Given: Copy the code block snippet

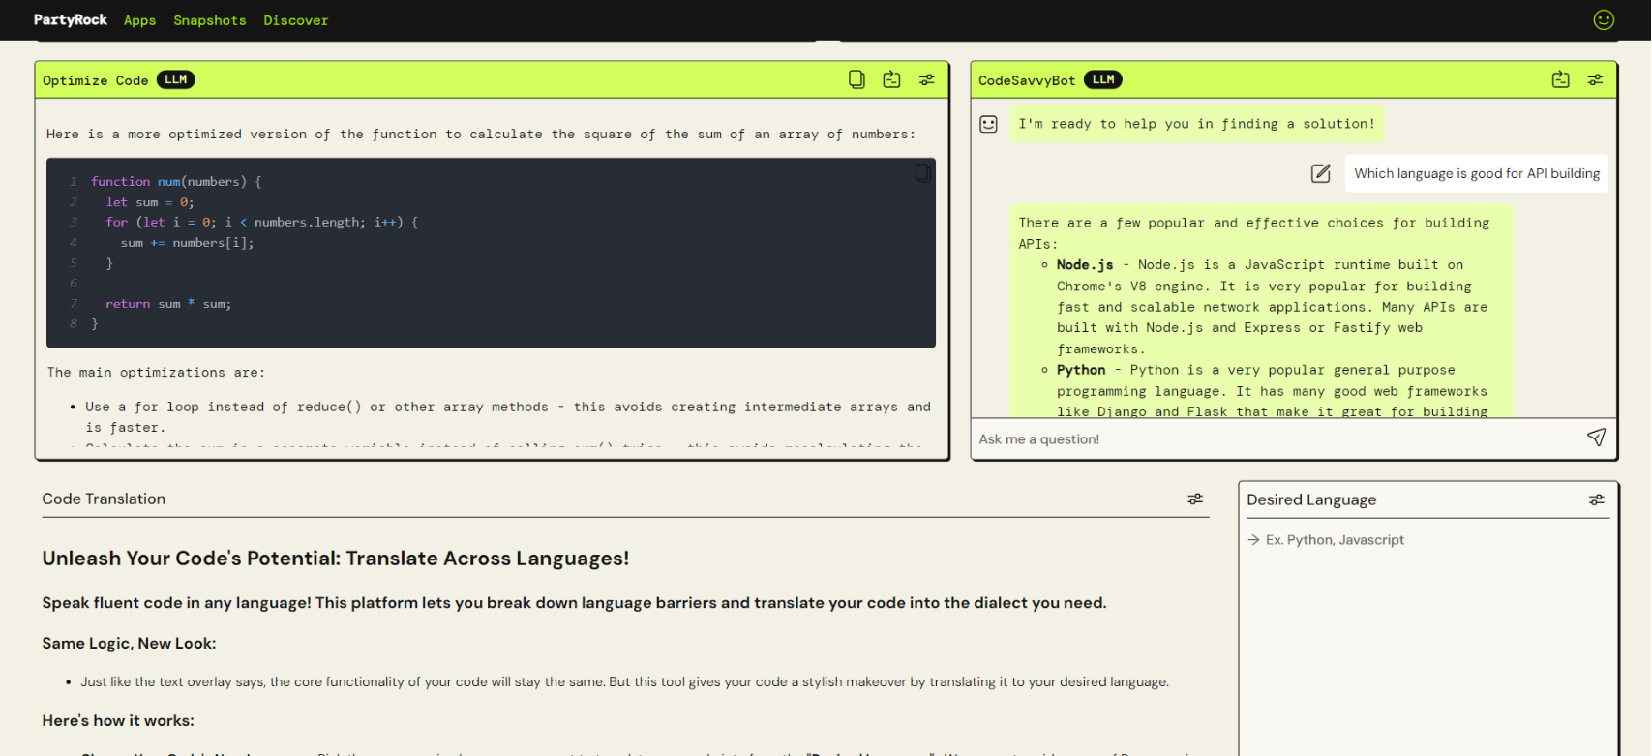Looking at the screenshot, I should pos(922,173).
